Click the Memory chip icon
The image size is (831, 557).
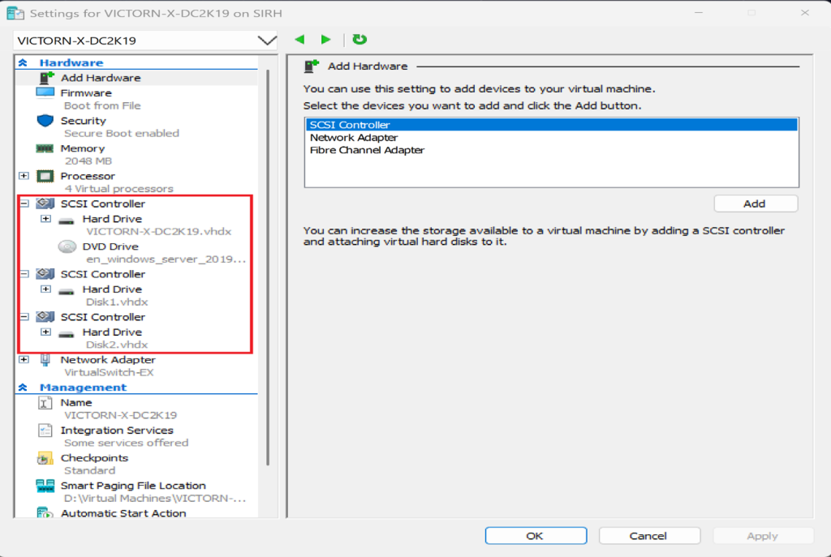point(45,148)
